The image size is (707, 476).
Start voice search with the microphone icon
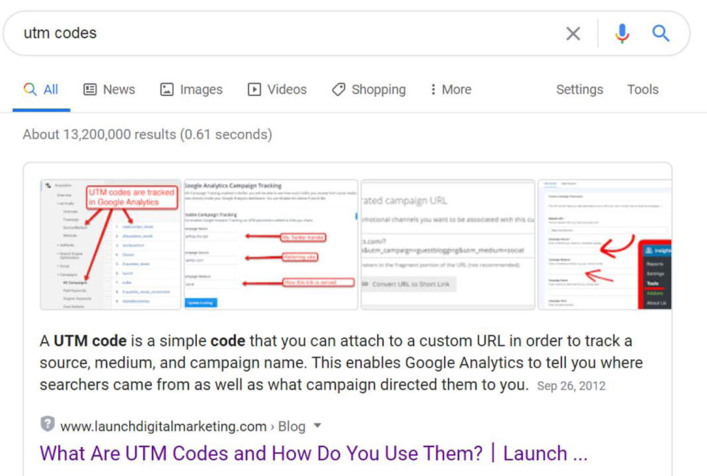point(622,33)
